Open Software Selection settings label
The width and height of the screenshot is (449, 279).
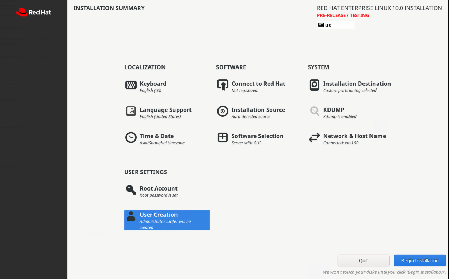(x=257, y=136)
